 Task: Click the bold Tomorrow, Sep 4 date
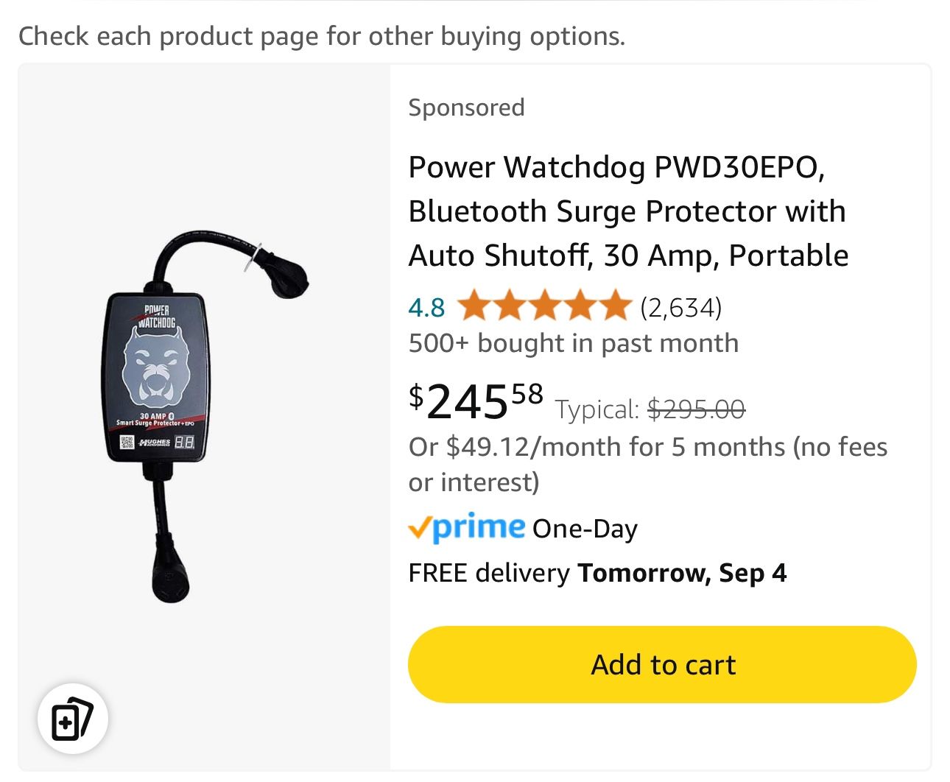[682, 573]
